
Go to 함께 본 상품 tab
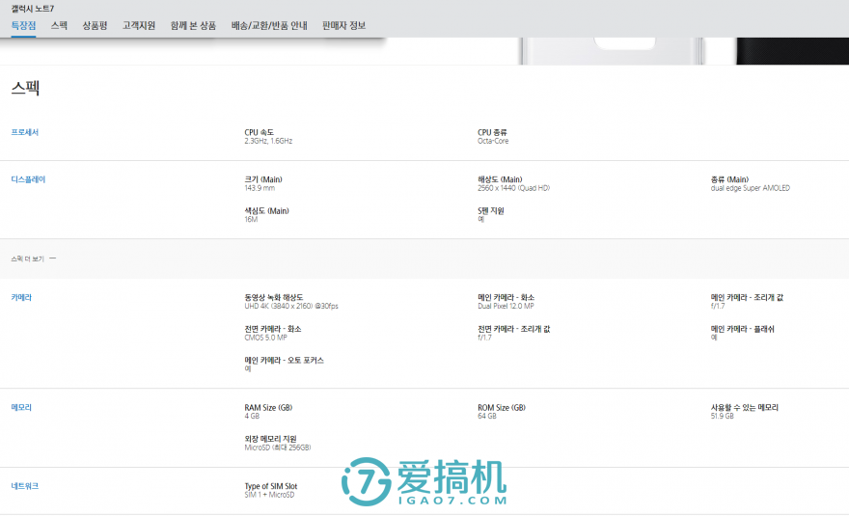coord(193,25)
